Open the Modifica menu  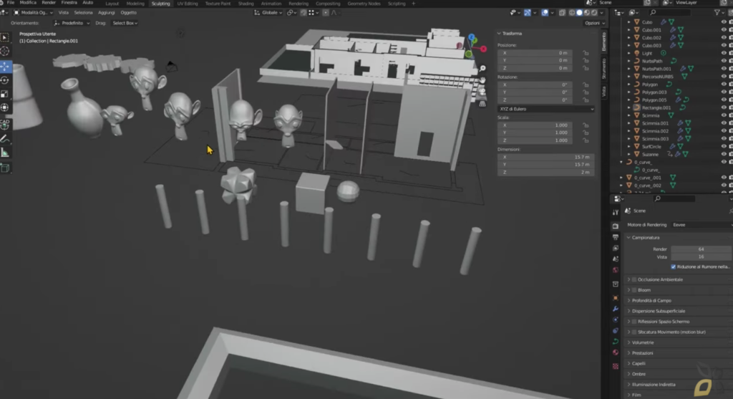28,3
